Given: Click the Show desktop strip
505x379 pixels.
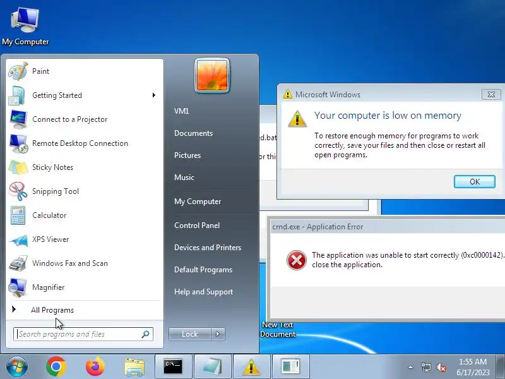Looking at the screenshot, I should (x=501, y=366).
